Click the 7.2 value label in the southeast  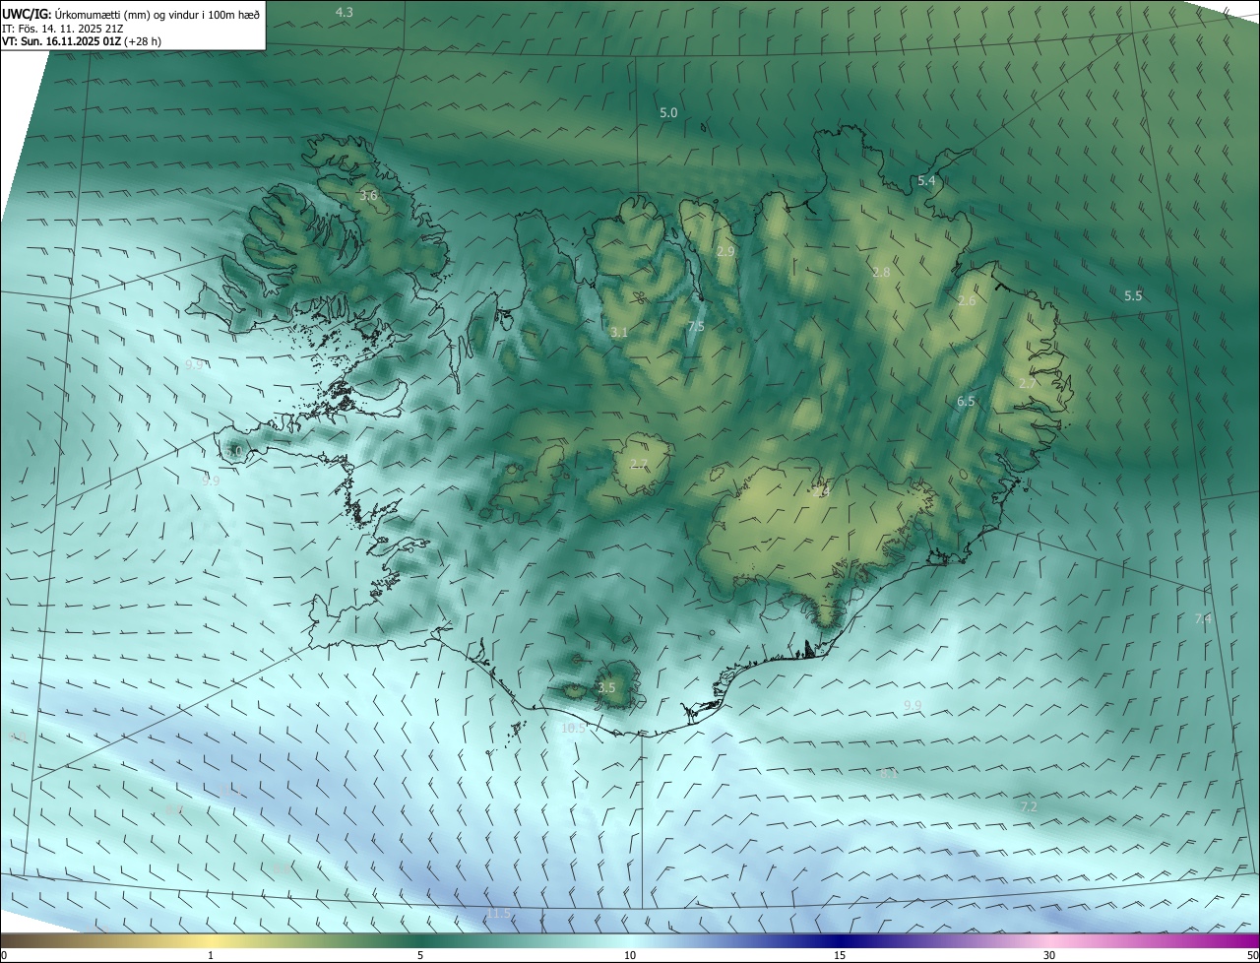point(1028,806)
